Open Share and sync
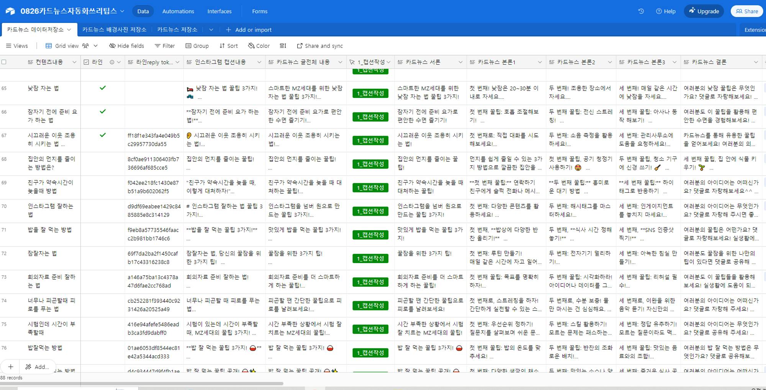This screenshot has height=390, width=766. pyautogui.click(x=320, y=46)
